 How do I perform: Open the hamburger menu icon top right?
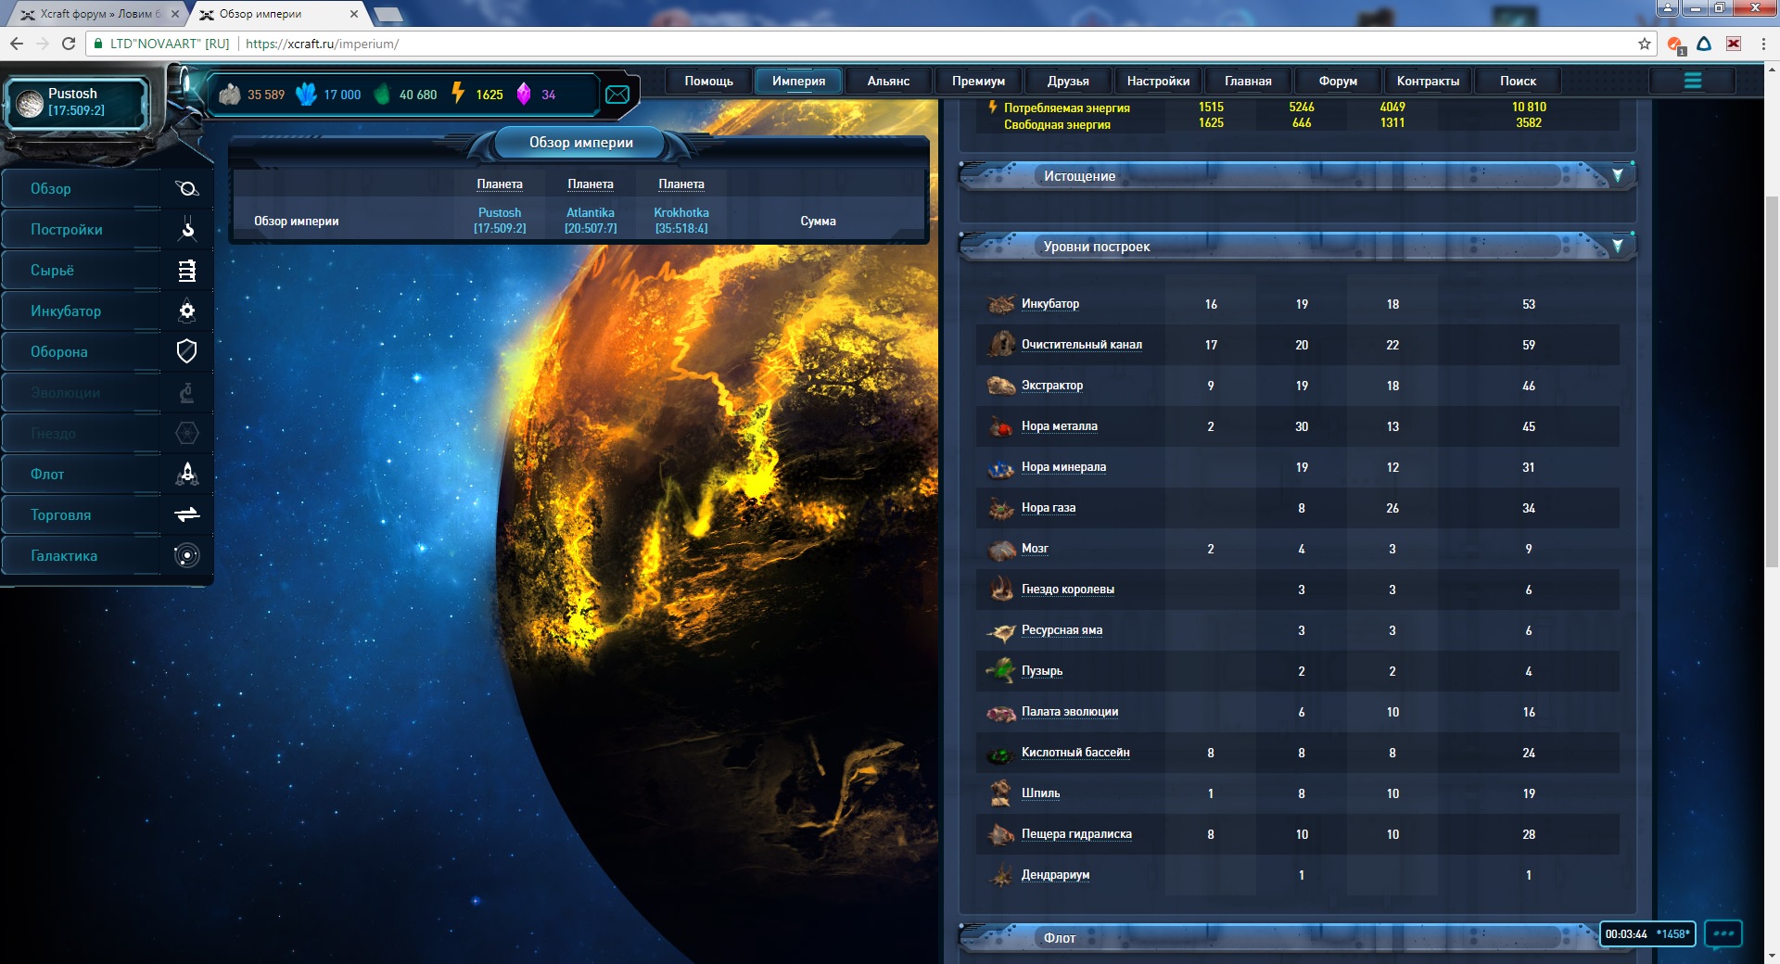pos(1693,81)
